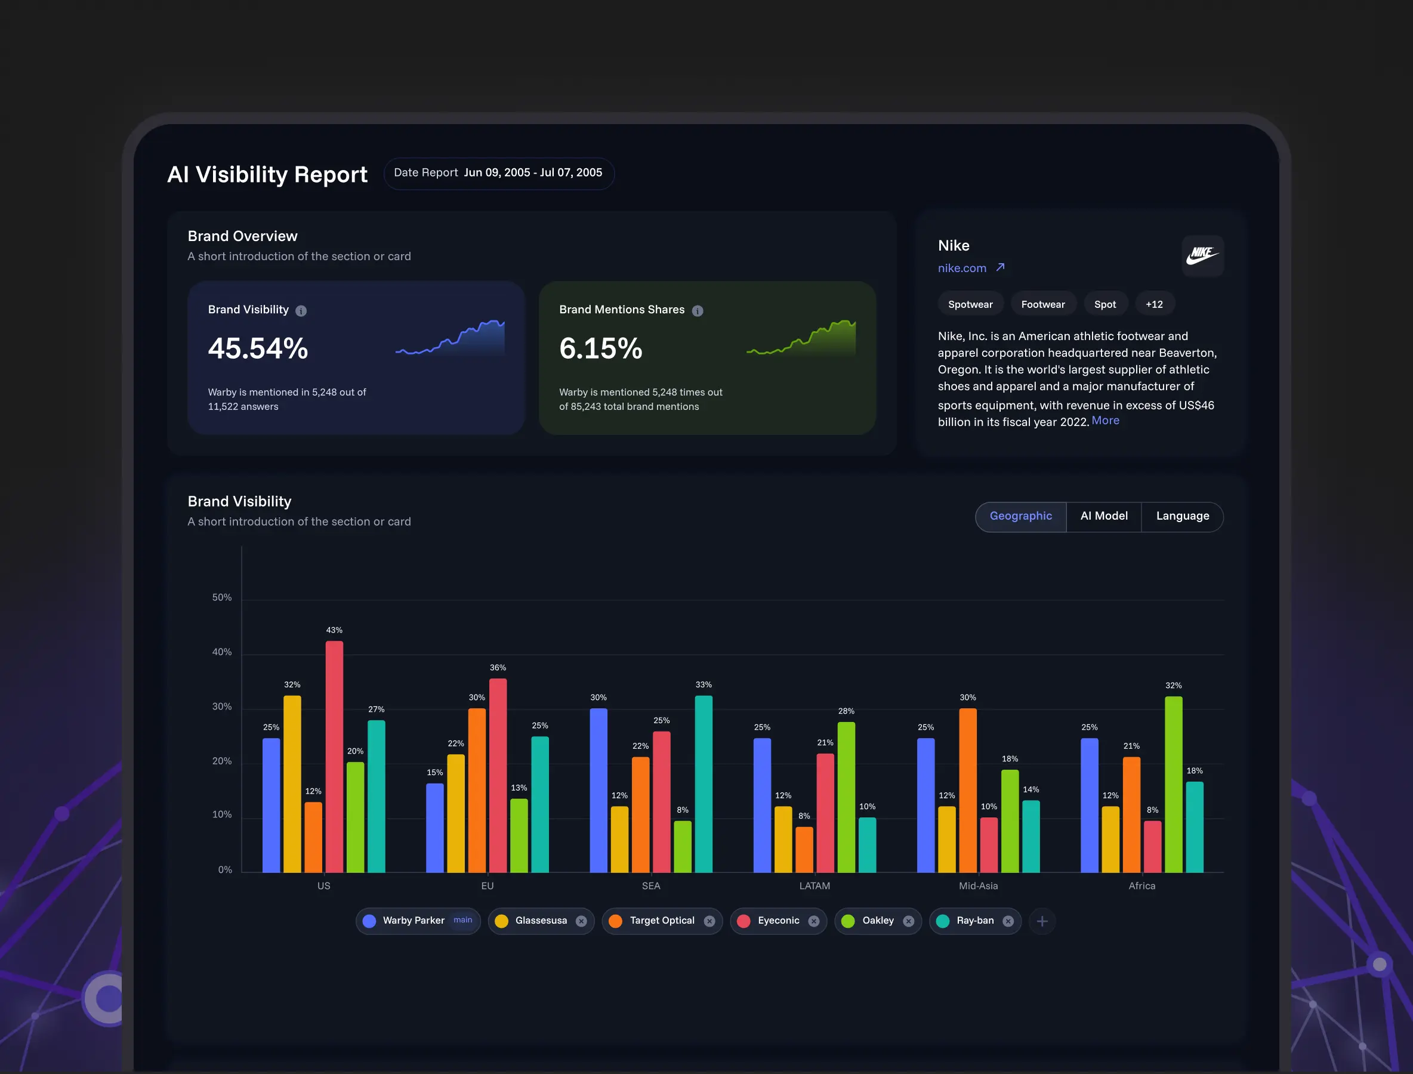Click the external link arrow beside nike.com

click(x=1001, y=267)
